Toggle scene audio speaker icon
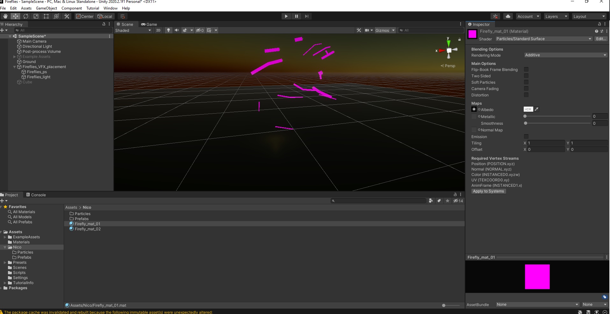Viewport: 610px width, 314px height. click(x=177, y=30)
